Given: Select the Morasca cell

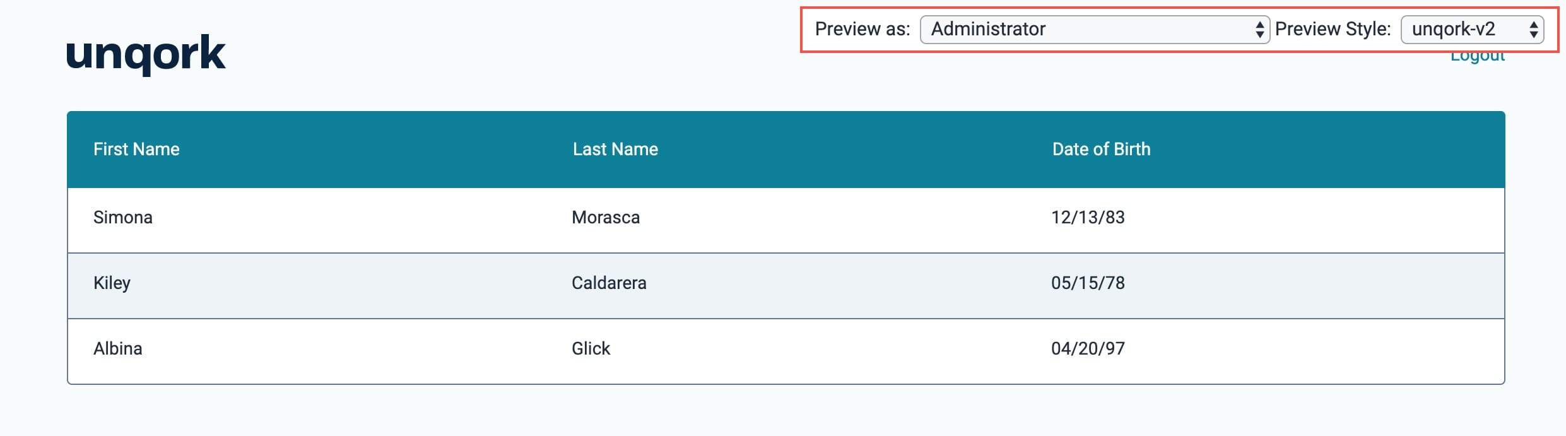Looking at the screenshot, I should (606, 218).
